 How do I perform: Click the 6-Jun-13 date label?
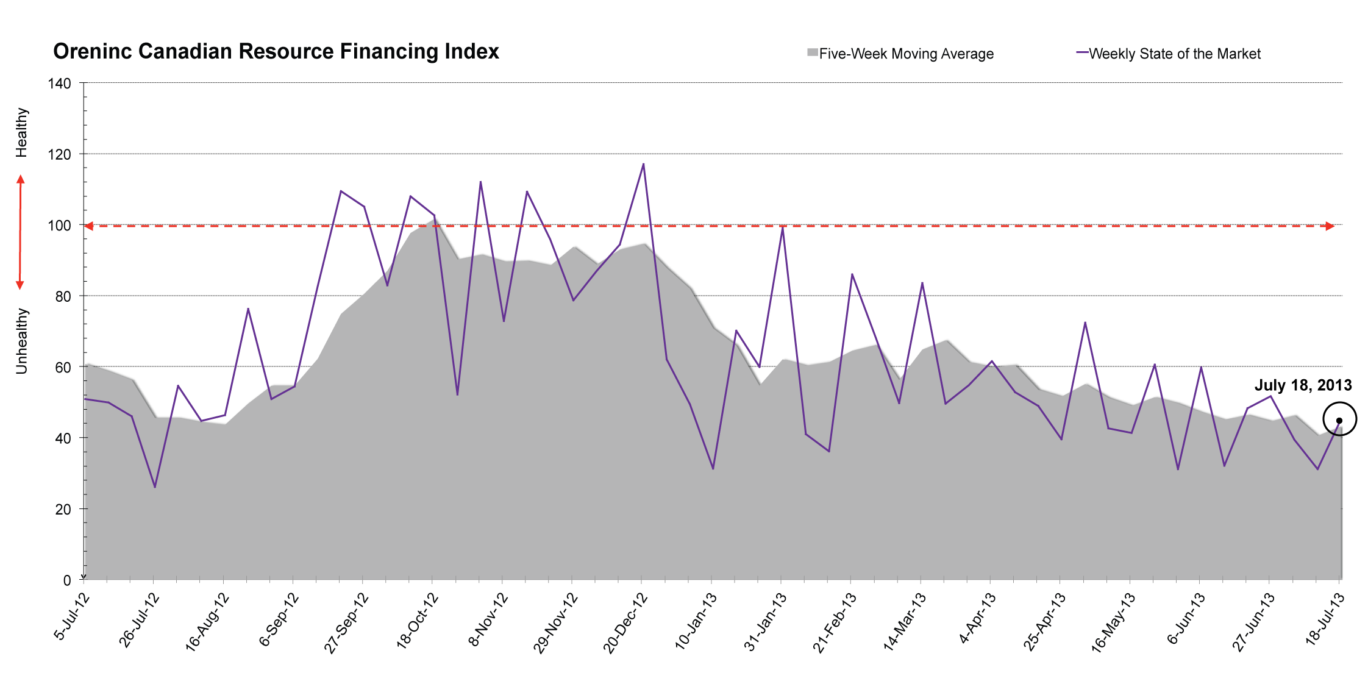(x=1186, y=618)
